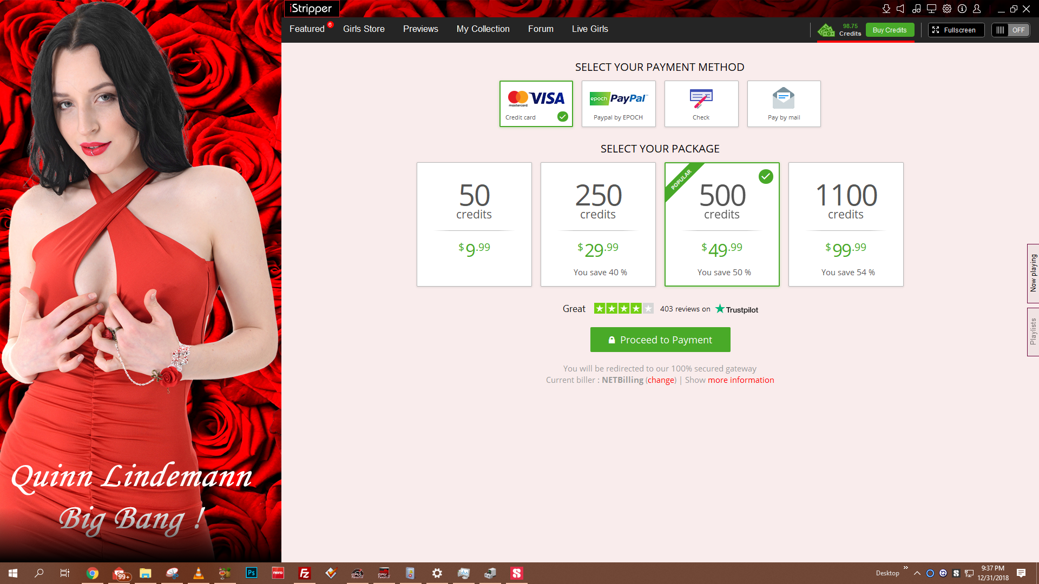Go to My Collection tab

483,29
